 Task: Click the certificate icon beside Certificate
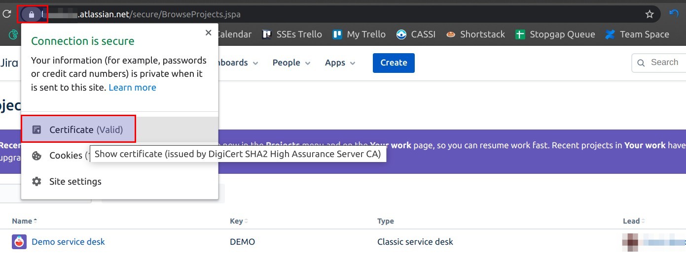36,130
